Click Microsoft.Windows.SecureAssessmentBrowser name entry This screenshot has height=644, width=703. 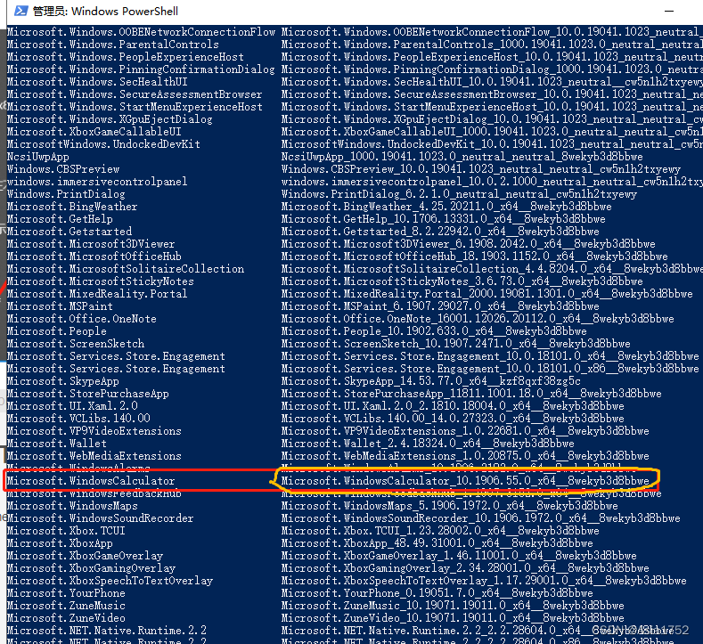[135, 94]
